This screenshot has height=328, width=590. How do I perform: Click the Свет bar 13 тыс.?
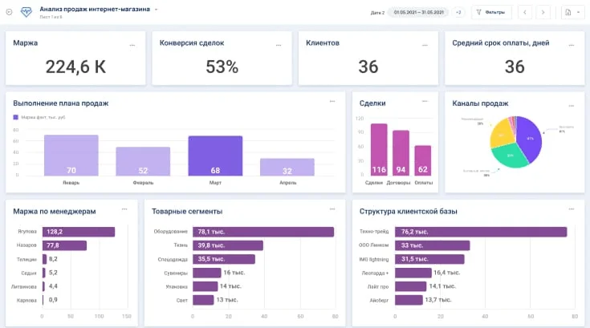(x=203, y=300)
